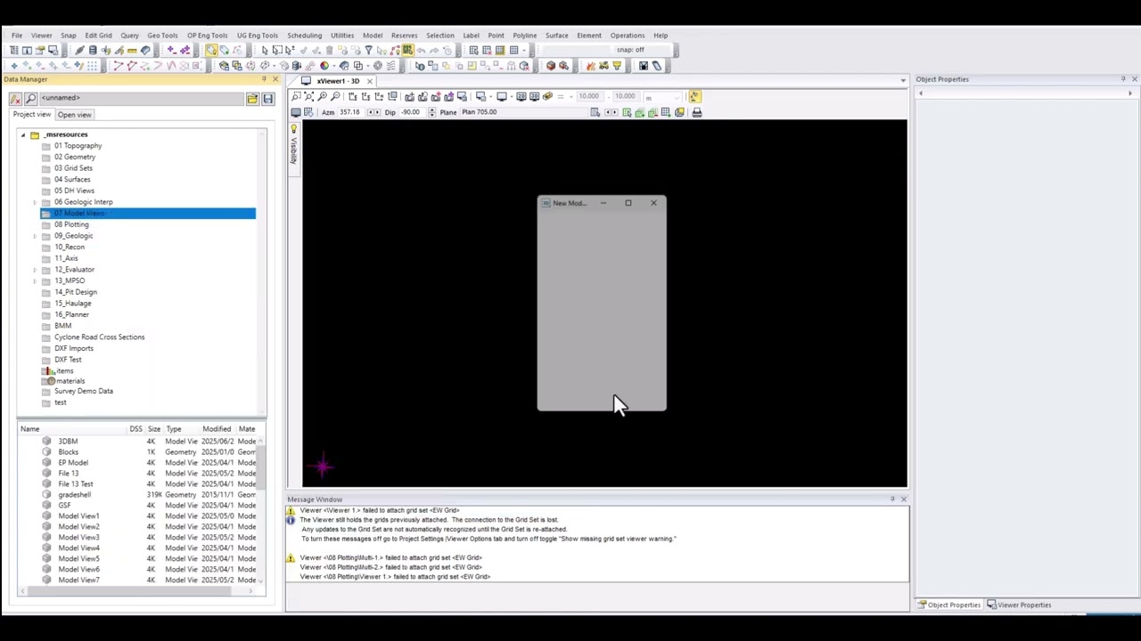
Task: Click the search magnifier in Data Manager
Action: pyautogui.click(x=30, y=98)
